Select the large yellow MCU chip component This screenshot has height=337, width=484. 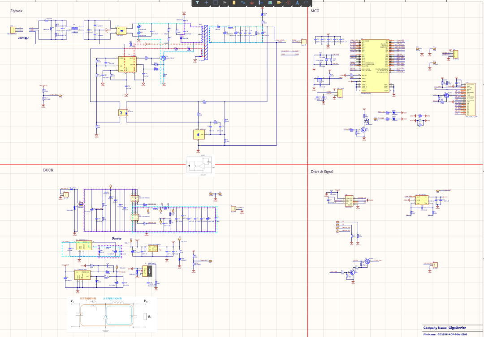[x=376, y=65]
